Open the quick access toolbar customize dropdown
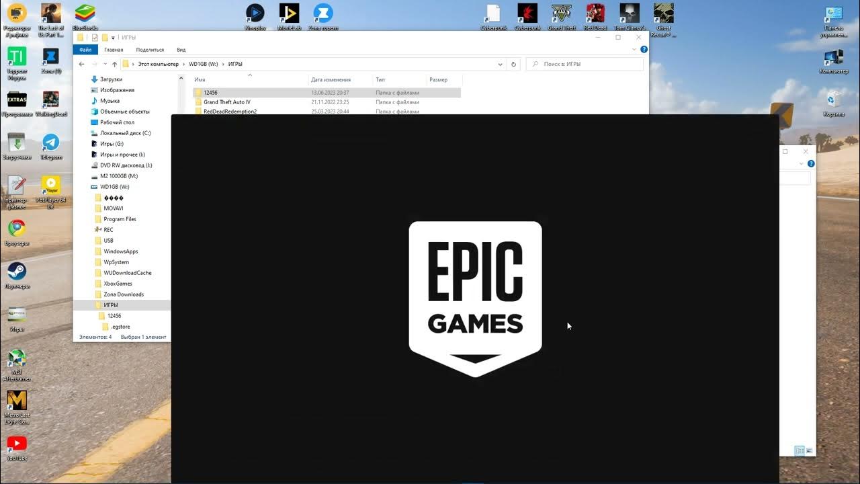 click(x=113, y=38)
